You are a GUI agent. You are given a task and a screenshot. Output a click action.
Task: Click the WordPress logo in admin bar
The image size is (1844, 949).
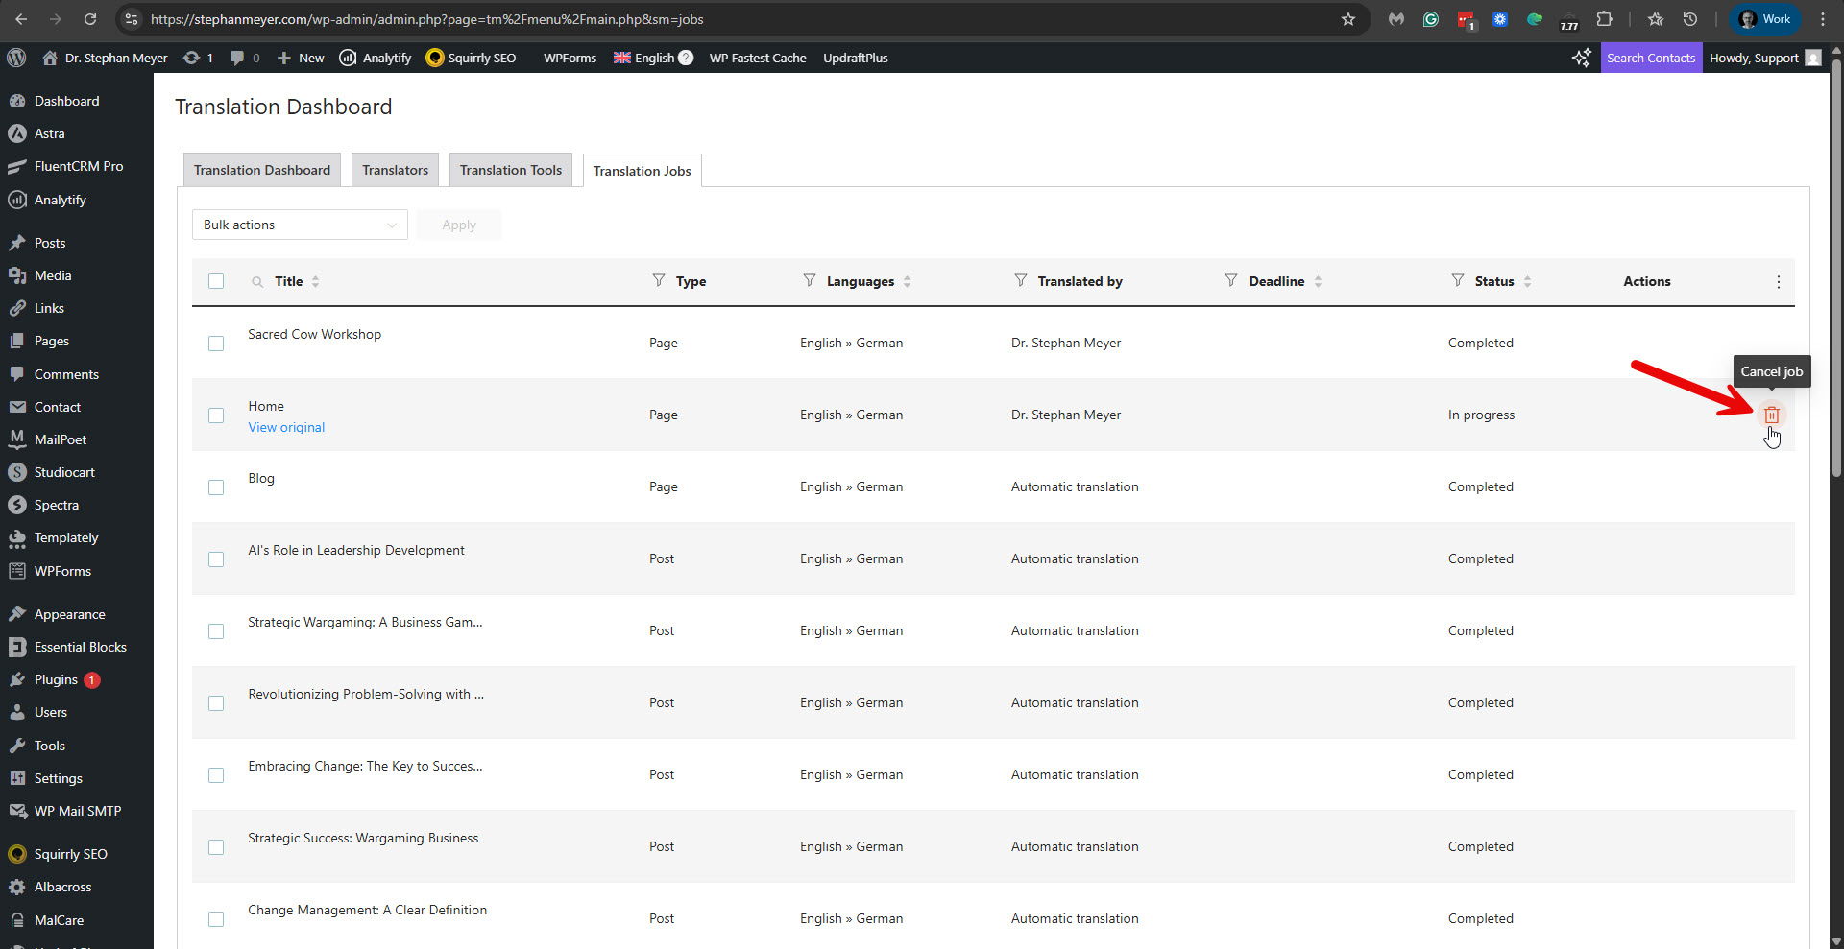point(16,58)
